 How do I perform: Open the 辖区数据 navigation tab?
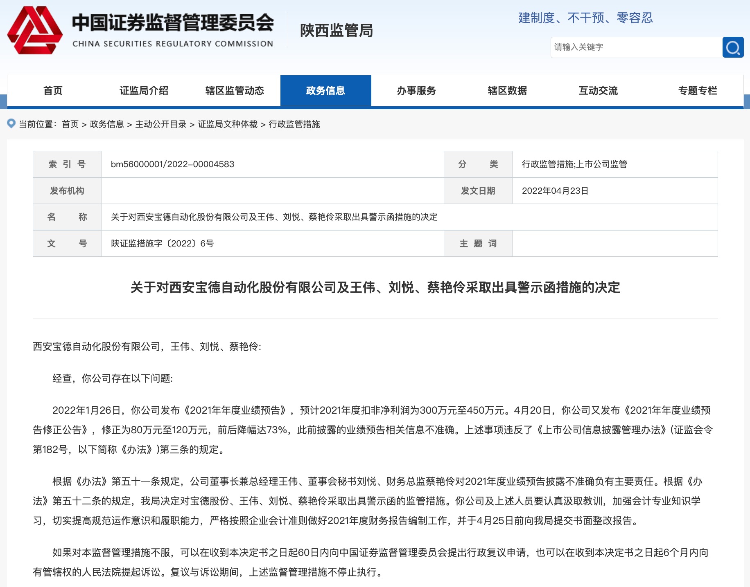(507, 91)
